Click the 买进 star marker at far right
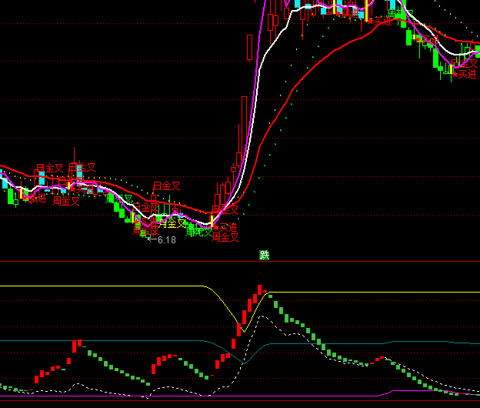This screenshot has height=408, width=480. pos(465,74)
